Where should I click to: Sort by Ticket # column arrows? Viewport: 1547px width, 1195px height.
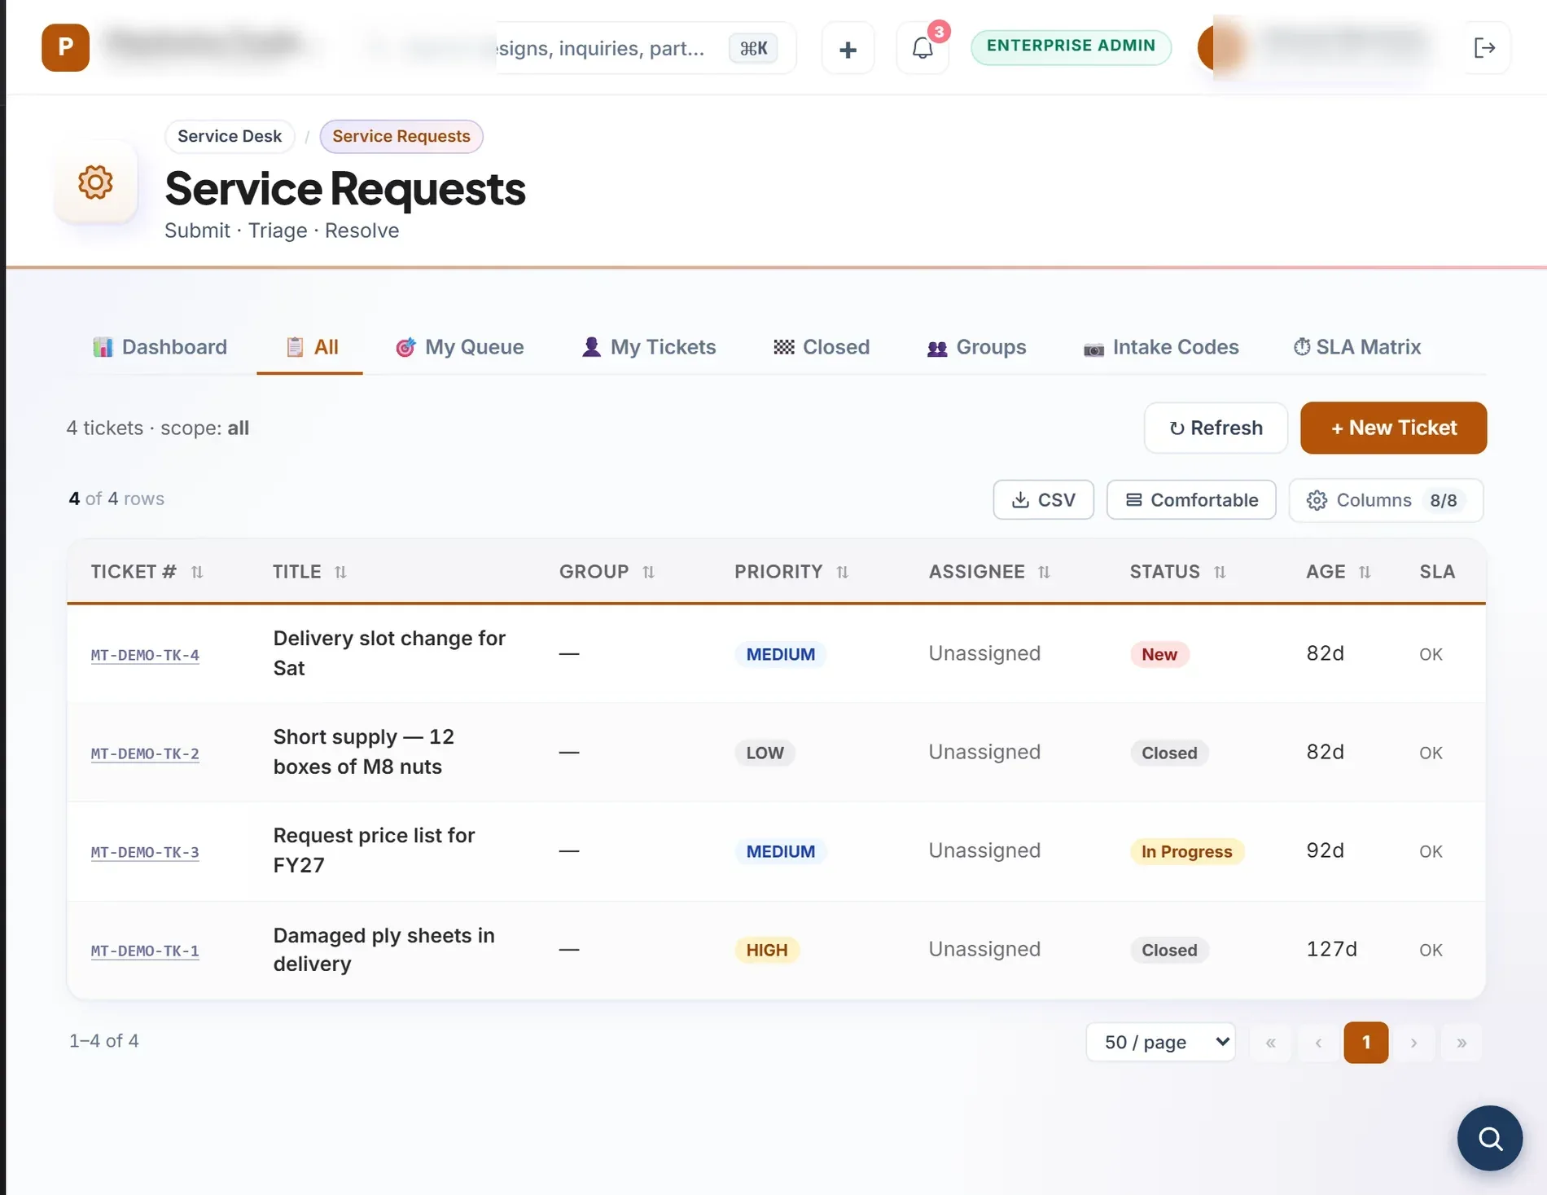point(196,572)
